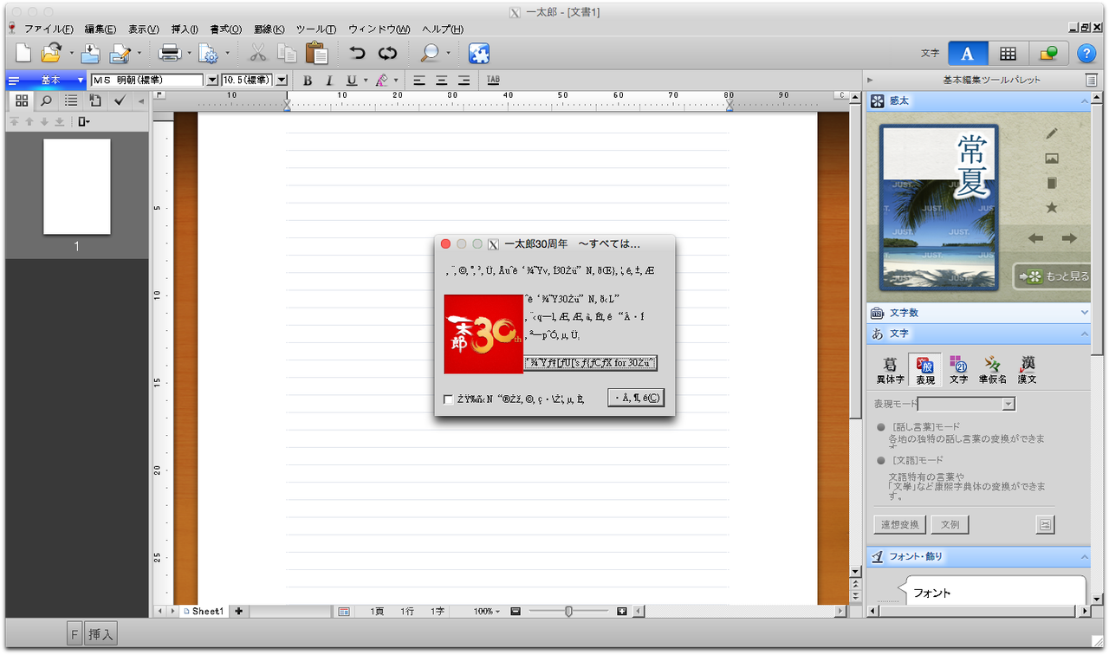Click the zoom slider handle
The height and width of the screenshot is (655, 1109).
click(568, 612)
